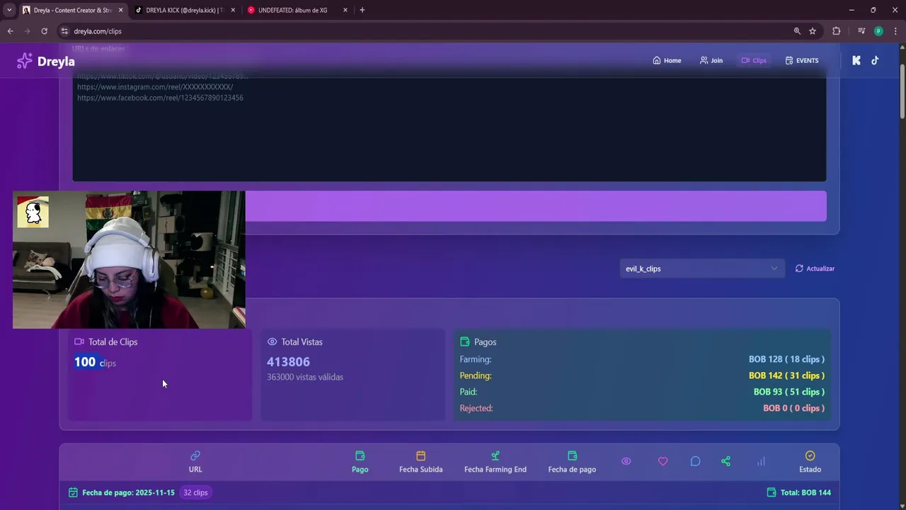Click the Total de Clips camera icon

[79, 341]
